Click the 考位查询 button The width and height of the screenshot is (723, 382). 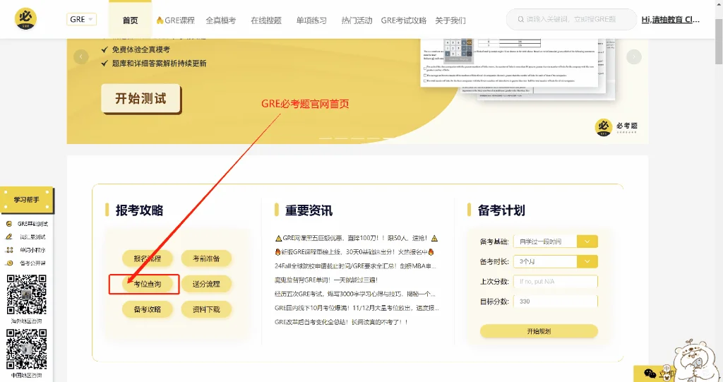click(x=147, y=284)
